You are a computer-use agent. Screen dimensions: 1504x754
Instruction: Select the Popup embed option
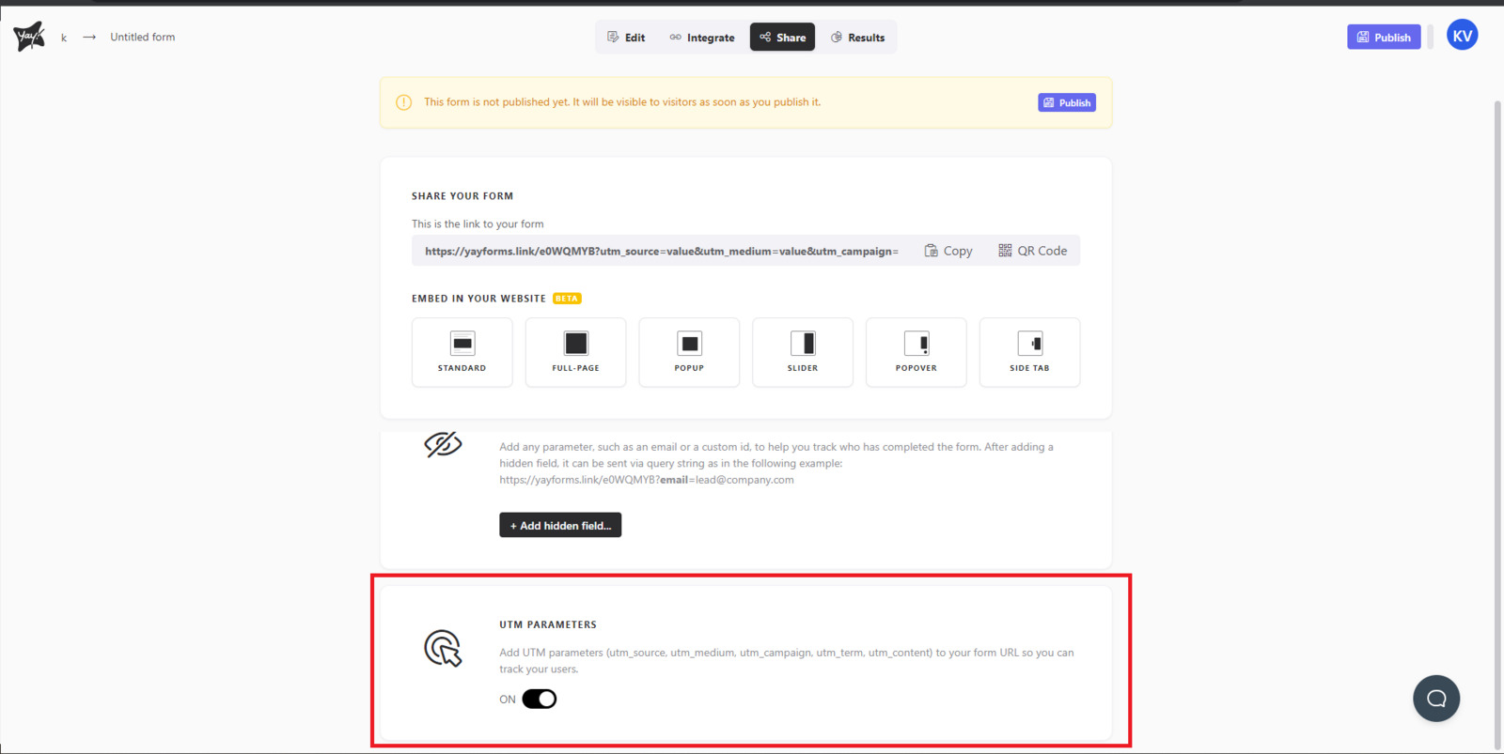[x=689, y=352]
